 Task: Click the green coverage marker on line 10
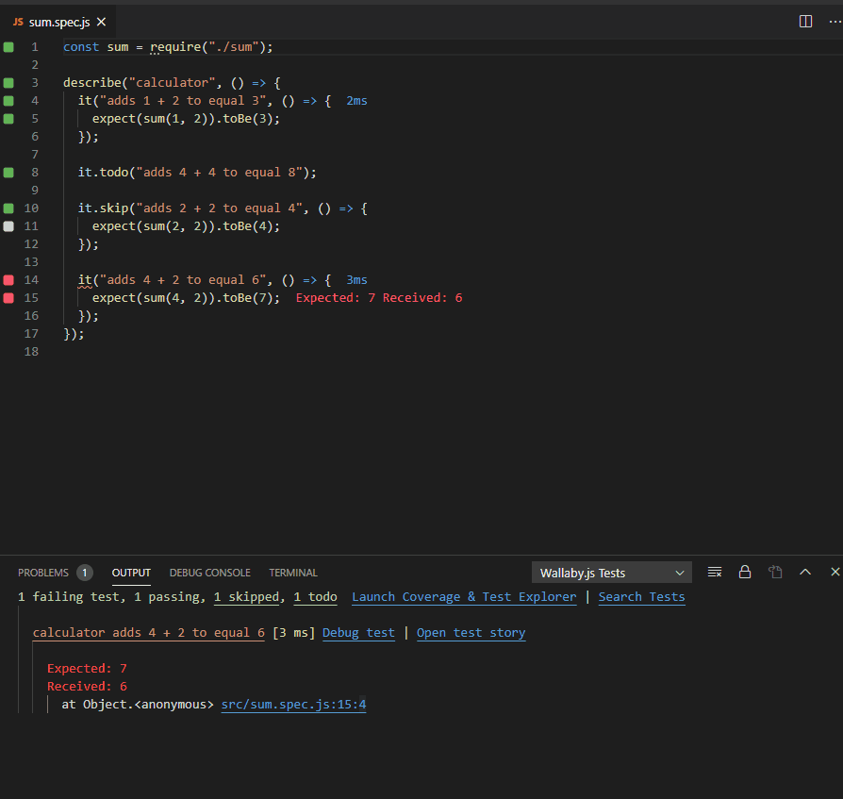point(8,208)
